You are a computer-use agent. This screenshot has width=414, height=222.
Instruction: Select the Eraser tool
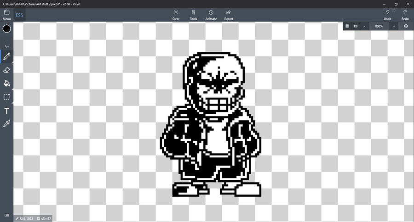point(6,70)
